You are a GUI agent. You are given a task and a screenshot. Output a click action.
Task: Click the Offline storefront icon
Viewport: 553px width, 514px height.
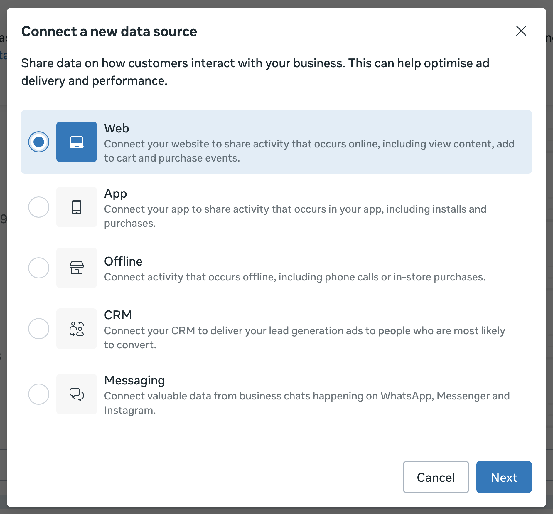coord(77,268)
